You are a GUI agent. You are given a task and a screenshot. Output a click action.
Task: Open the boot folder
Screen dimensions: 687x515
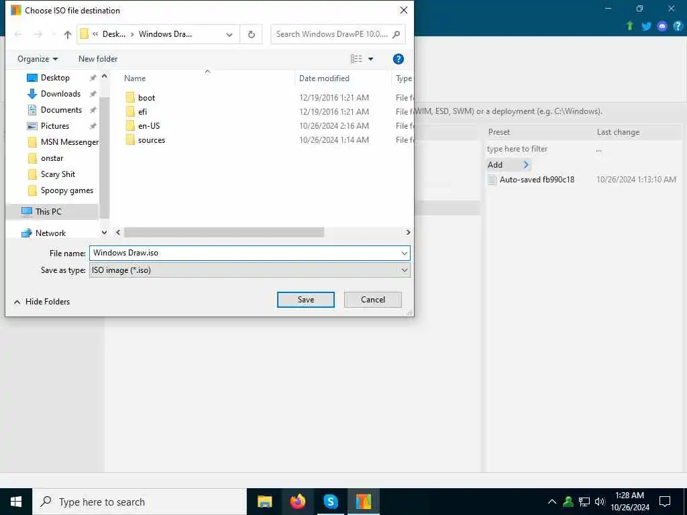click(x=146, y=98)
